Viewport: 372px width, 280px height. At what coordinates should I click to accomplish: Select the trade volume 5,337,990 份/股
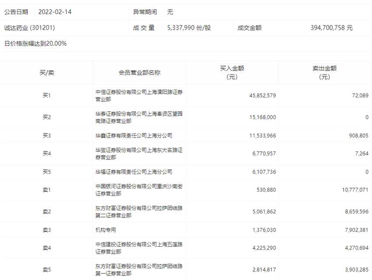click(189, 28)
